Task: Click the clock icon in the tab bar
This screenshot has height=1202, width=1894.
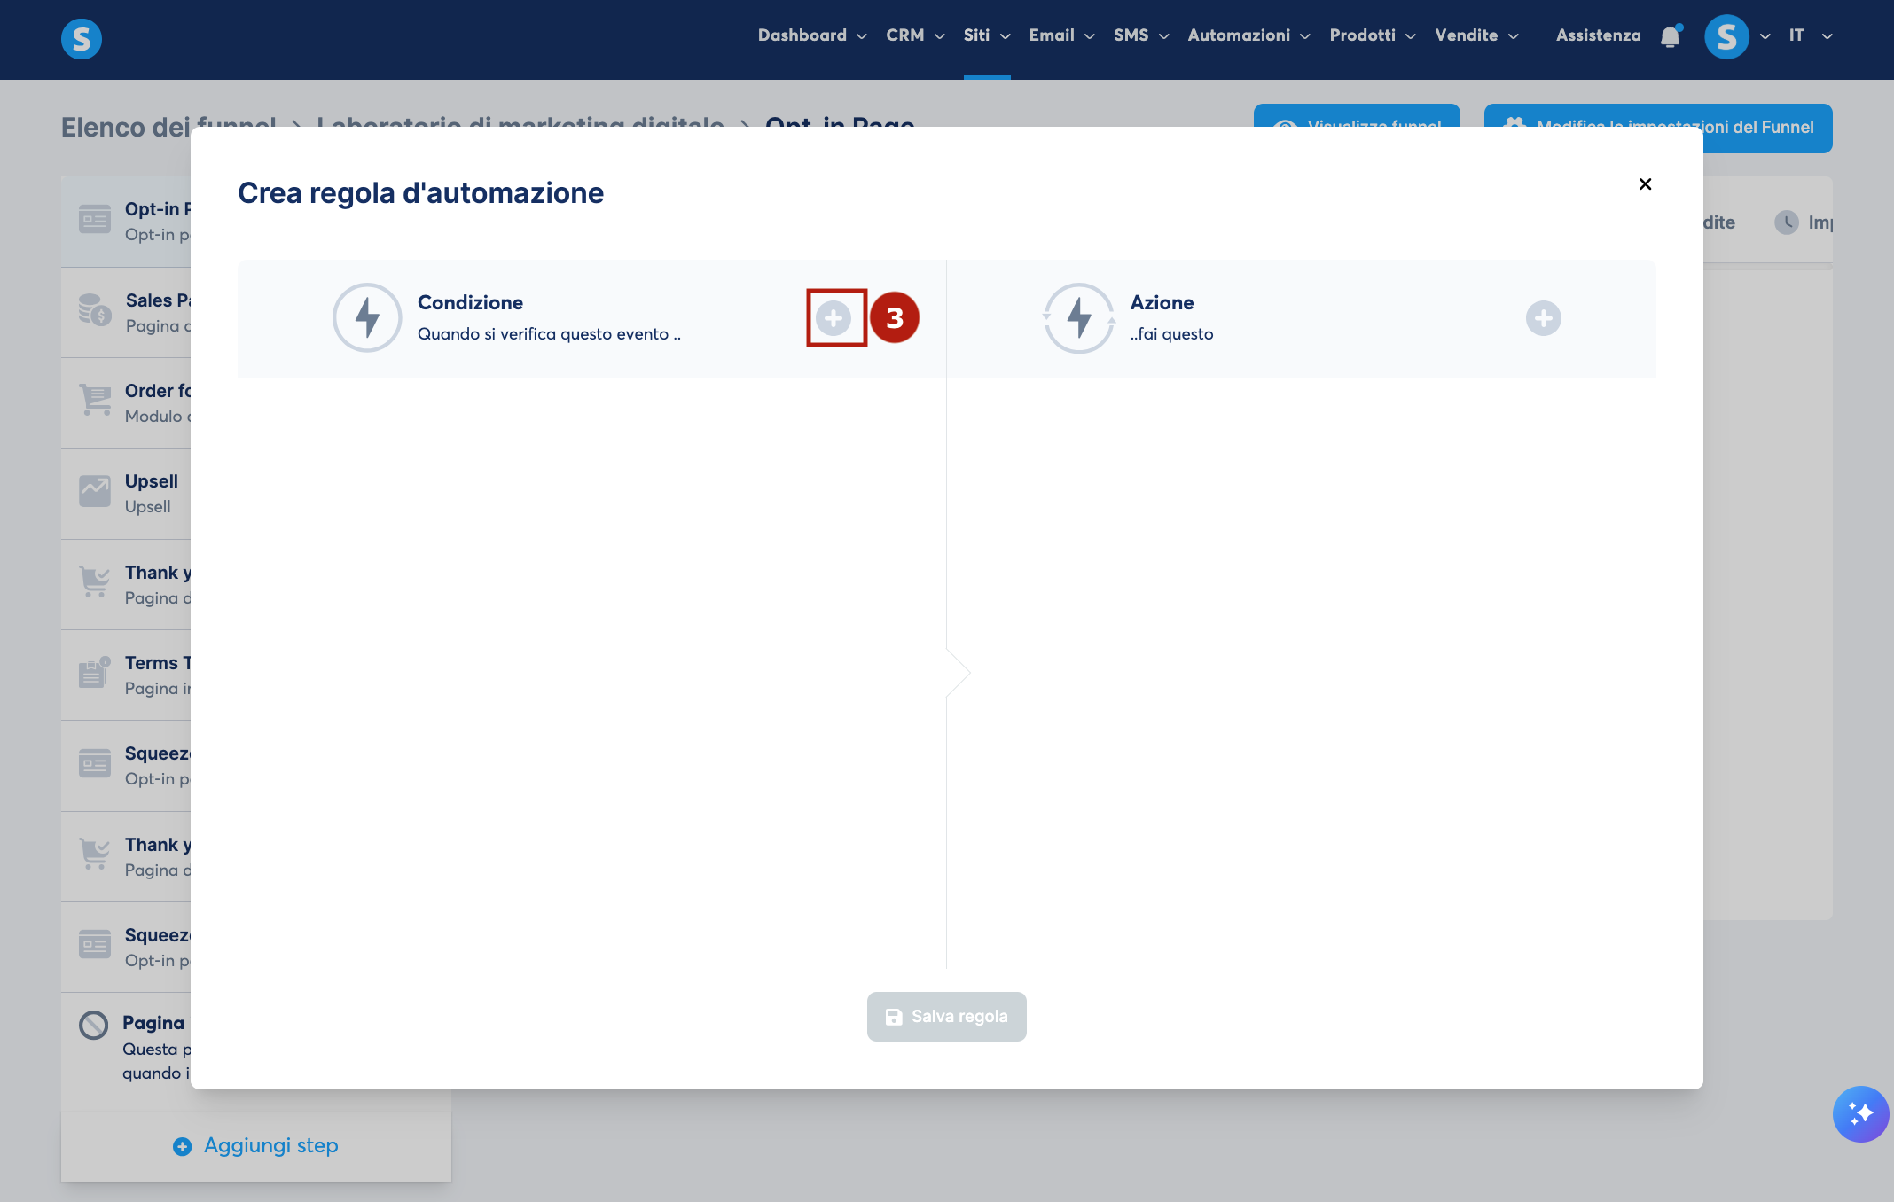Action: [1786, 222]
